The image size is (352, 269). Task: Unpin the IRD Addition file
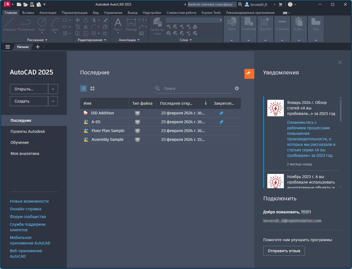(x=221, y=113)
